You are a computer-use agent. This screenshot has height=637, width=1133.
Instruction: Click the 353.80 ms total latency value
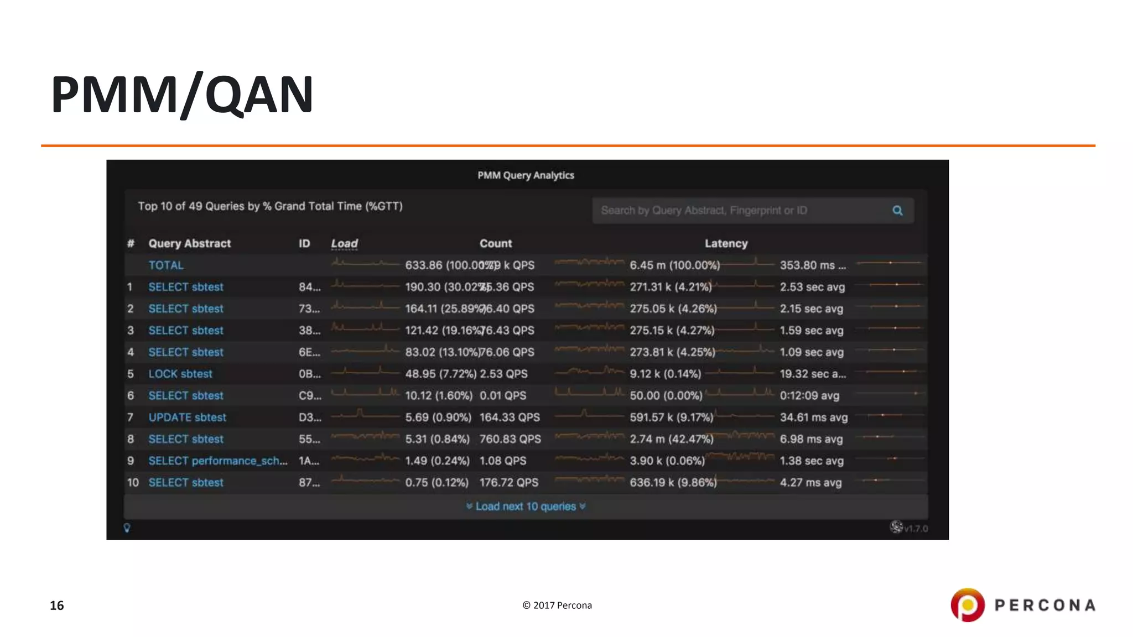813,265
